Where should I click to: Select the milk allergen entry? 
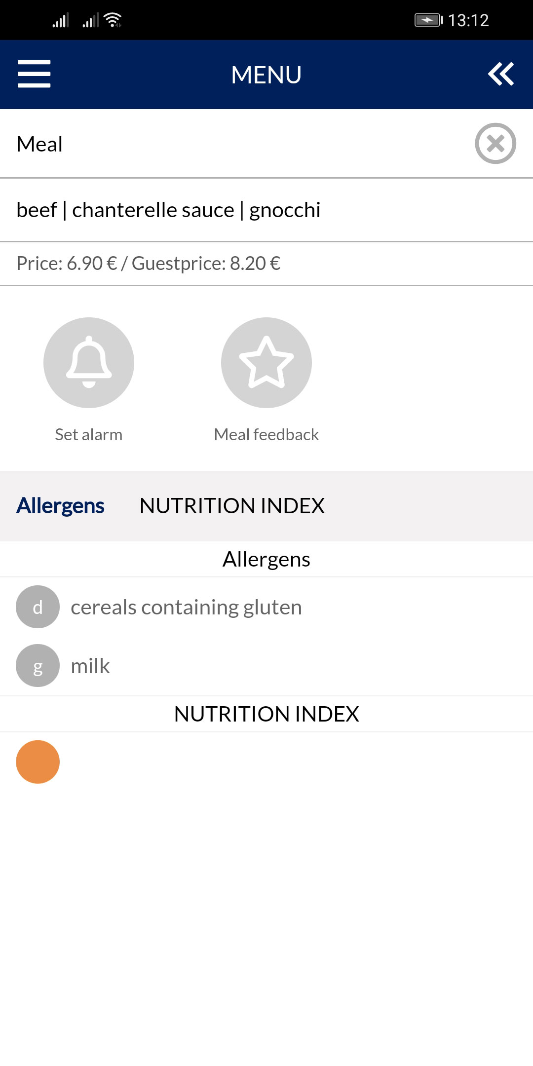click(x=90, y=666)
